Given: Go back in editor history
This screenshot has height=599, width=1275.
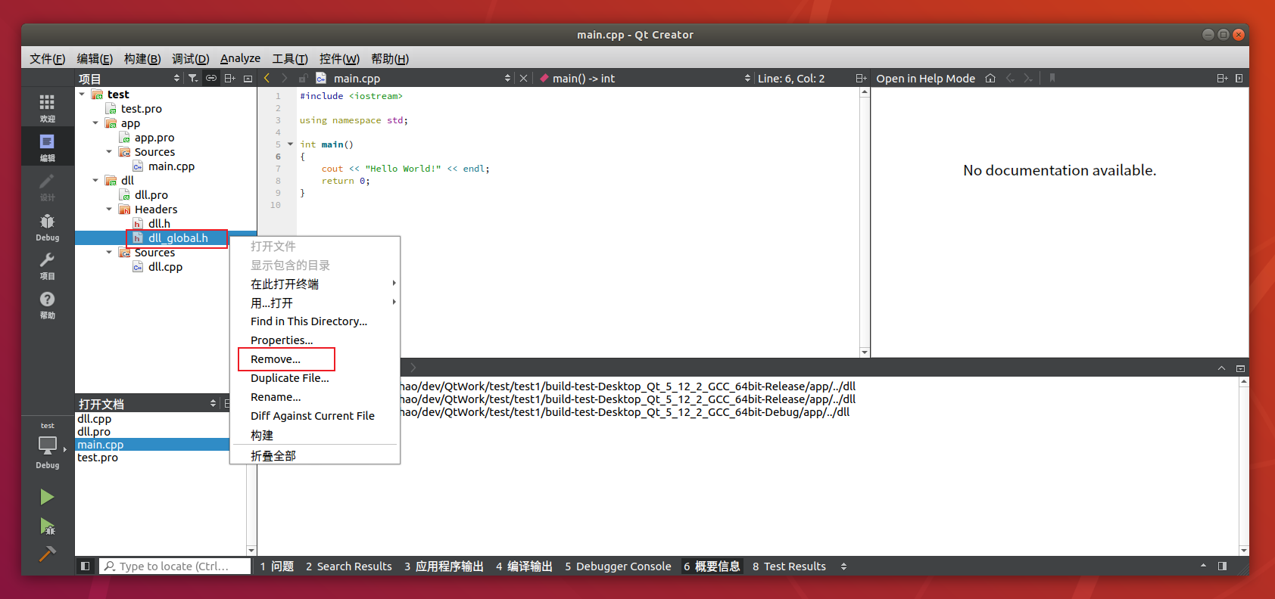Looking at the screenshot, I should [267, 78].
